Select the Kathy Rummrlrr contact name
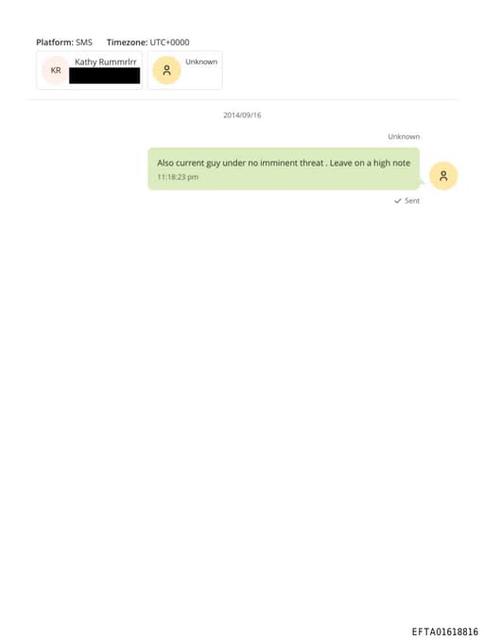Viewport: 484px width, 641px height. click(106, 61)
